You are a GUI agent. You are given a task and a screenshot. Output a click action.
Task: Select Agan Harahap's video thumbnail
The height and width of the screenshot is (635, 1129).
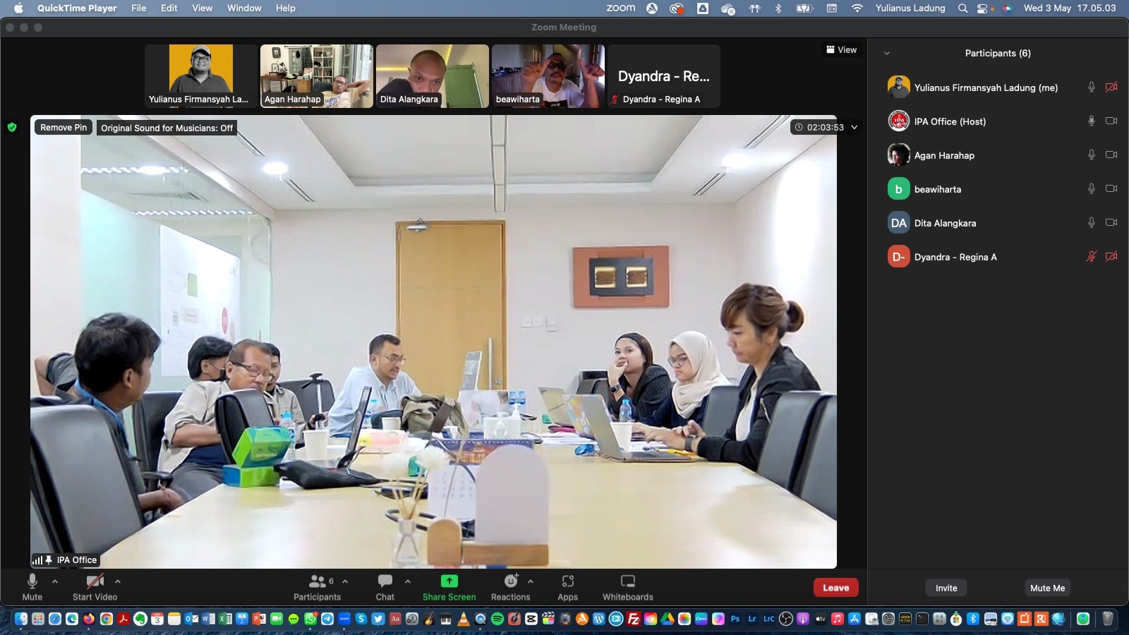point(316,75)
